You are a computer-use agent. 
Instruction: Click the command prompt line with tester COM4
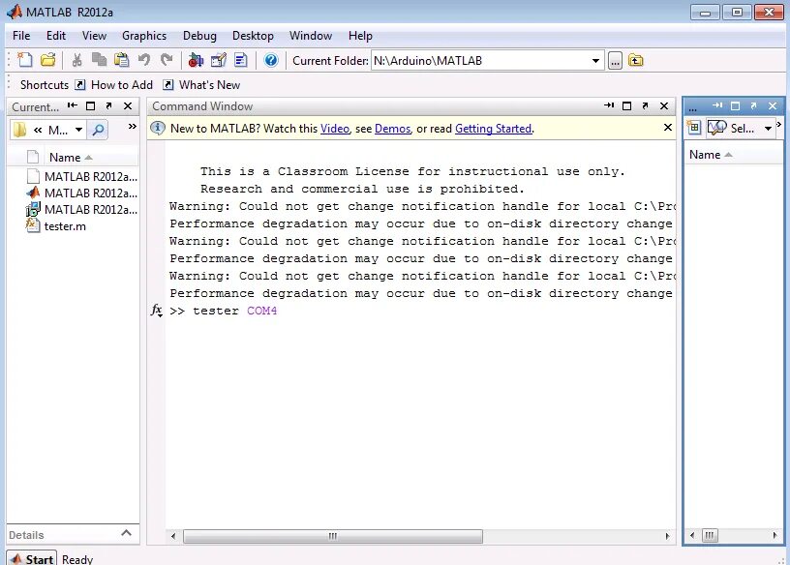click(224, 311)
